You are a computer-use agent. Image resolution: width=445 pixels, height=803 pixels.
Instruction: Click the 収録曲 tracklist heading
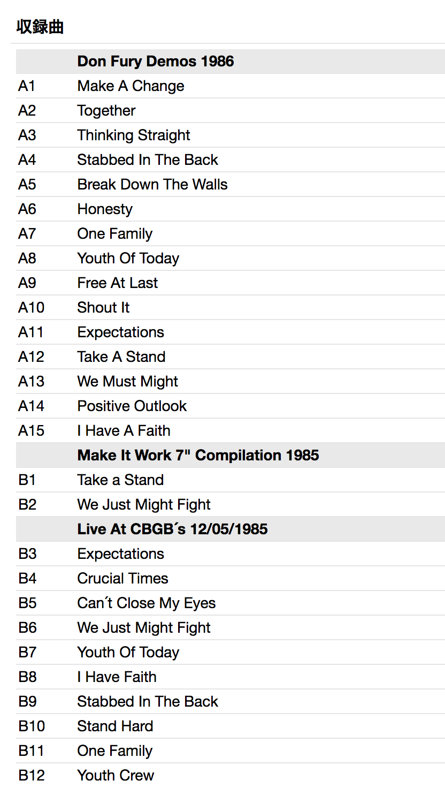40,27
